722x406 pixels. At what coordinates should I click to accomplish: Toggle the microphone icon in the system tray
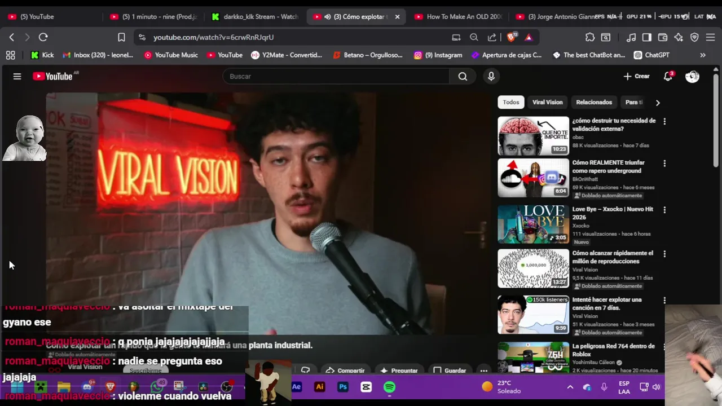click(604, 387)
